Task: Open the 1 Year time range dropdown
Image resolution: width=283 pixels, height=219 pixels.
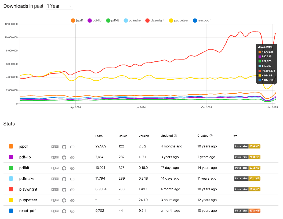Action: pyautogui.click(x=59, y=6)
